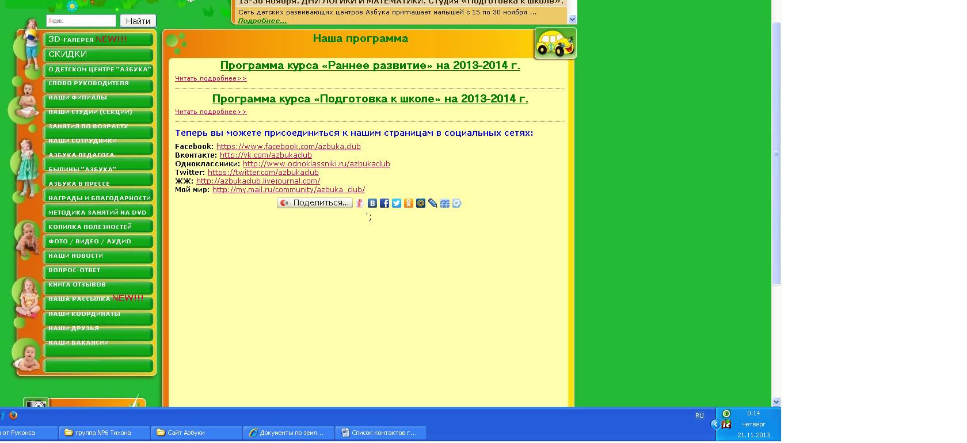The height and width of the screenshot is (443, 967).
Task: Share using the Mail.ru @ icon
Action: click(421, 203)
